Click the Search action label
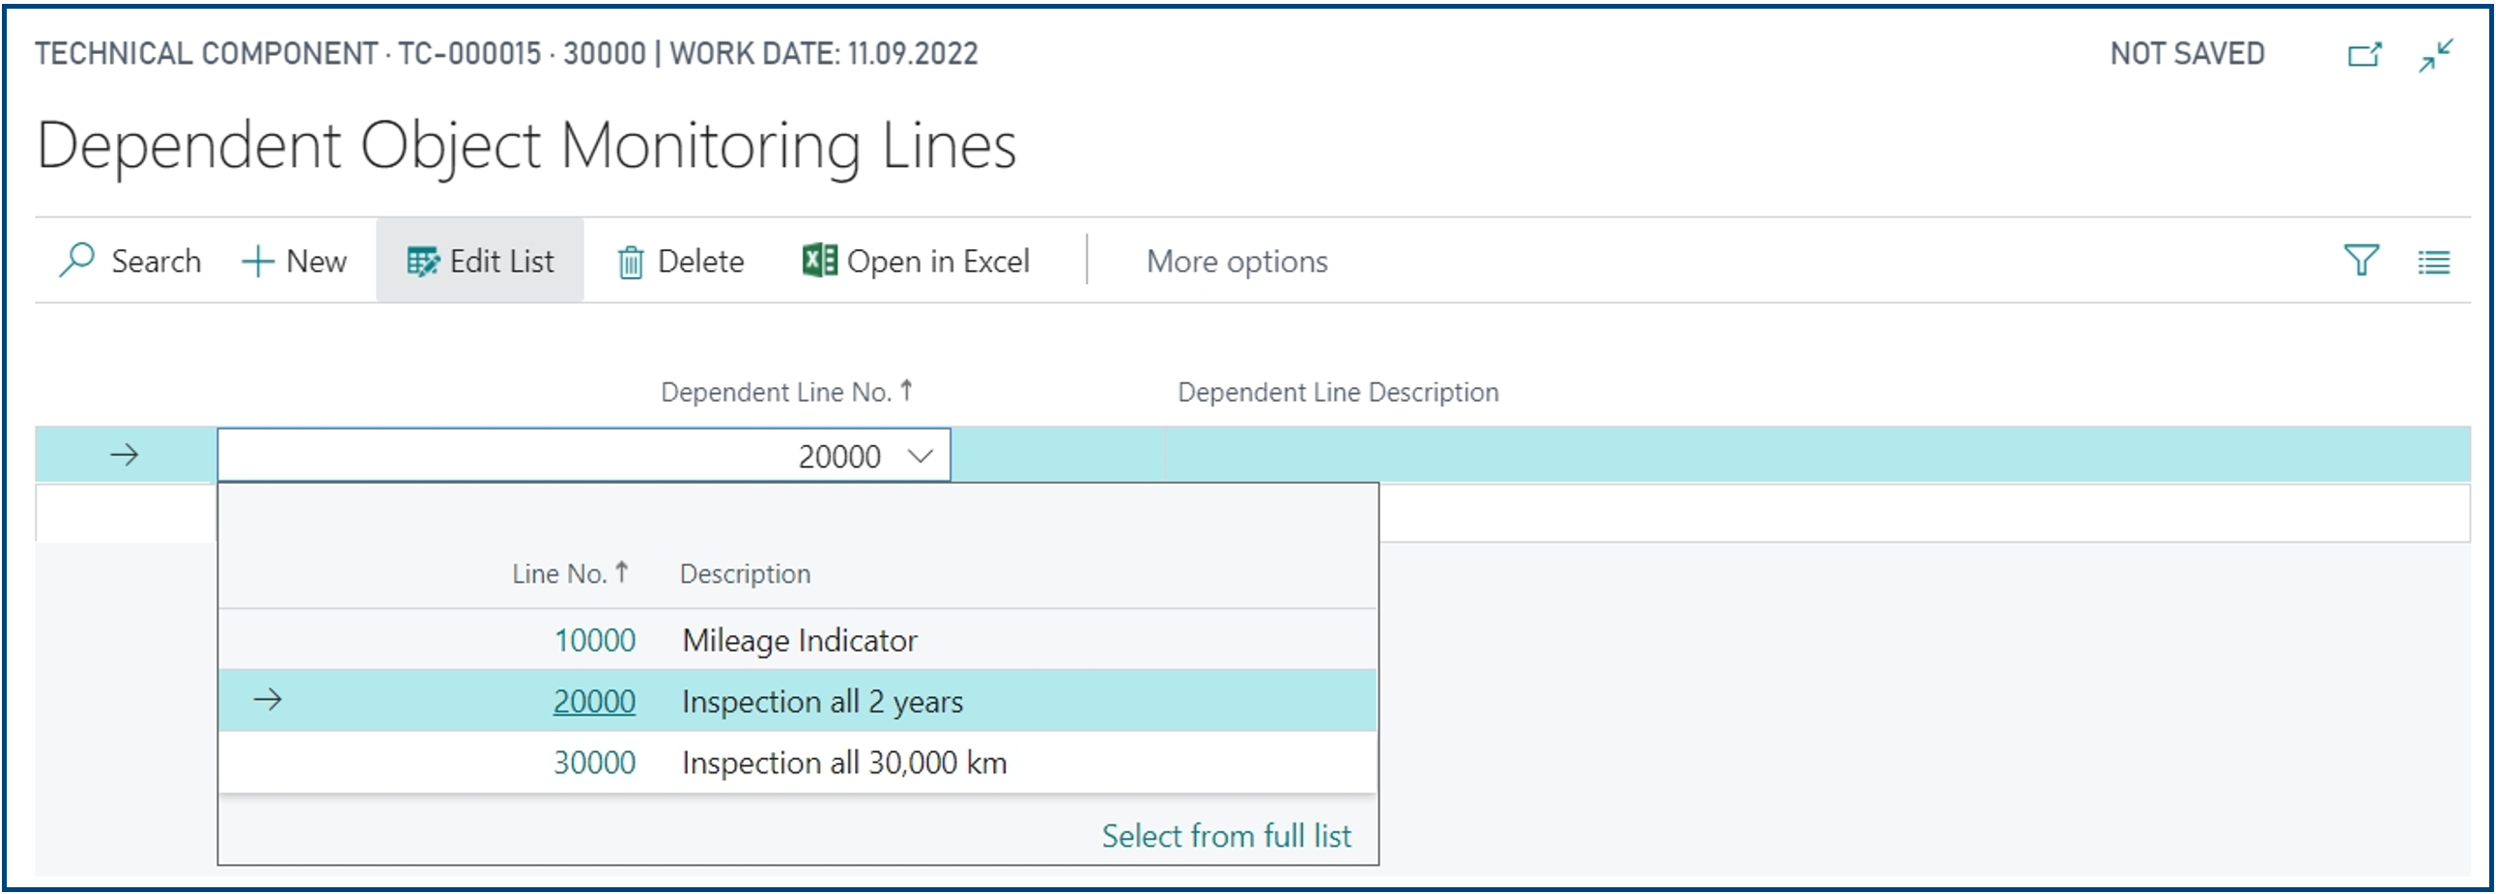 [156, 262]
